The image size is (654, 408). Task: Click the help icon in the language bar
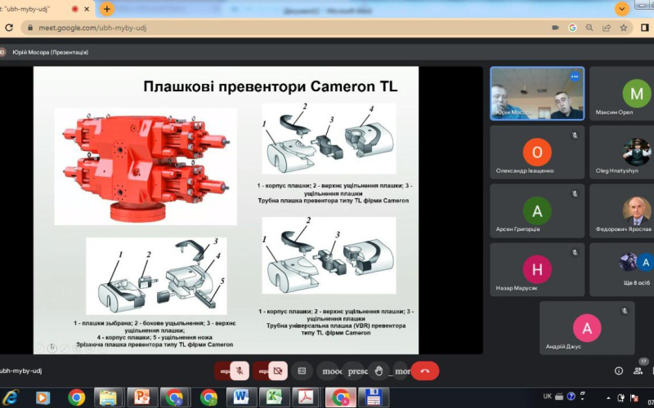[571, 396]
